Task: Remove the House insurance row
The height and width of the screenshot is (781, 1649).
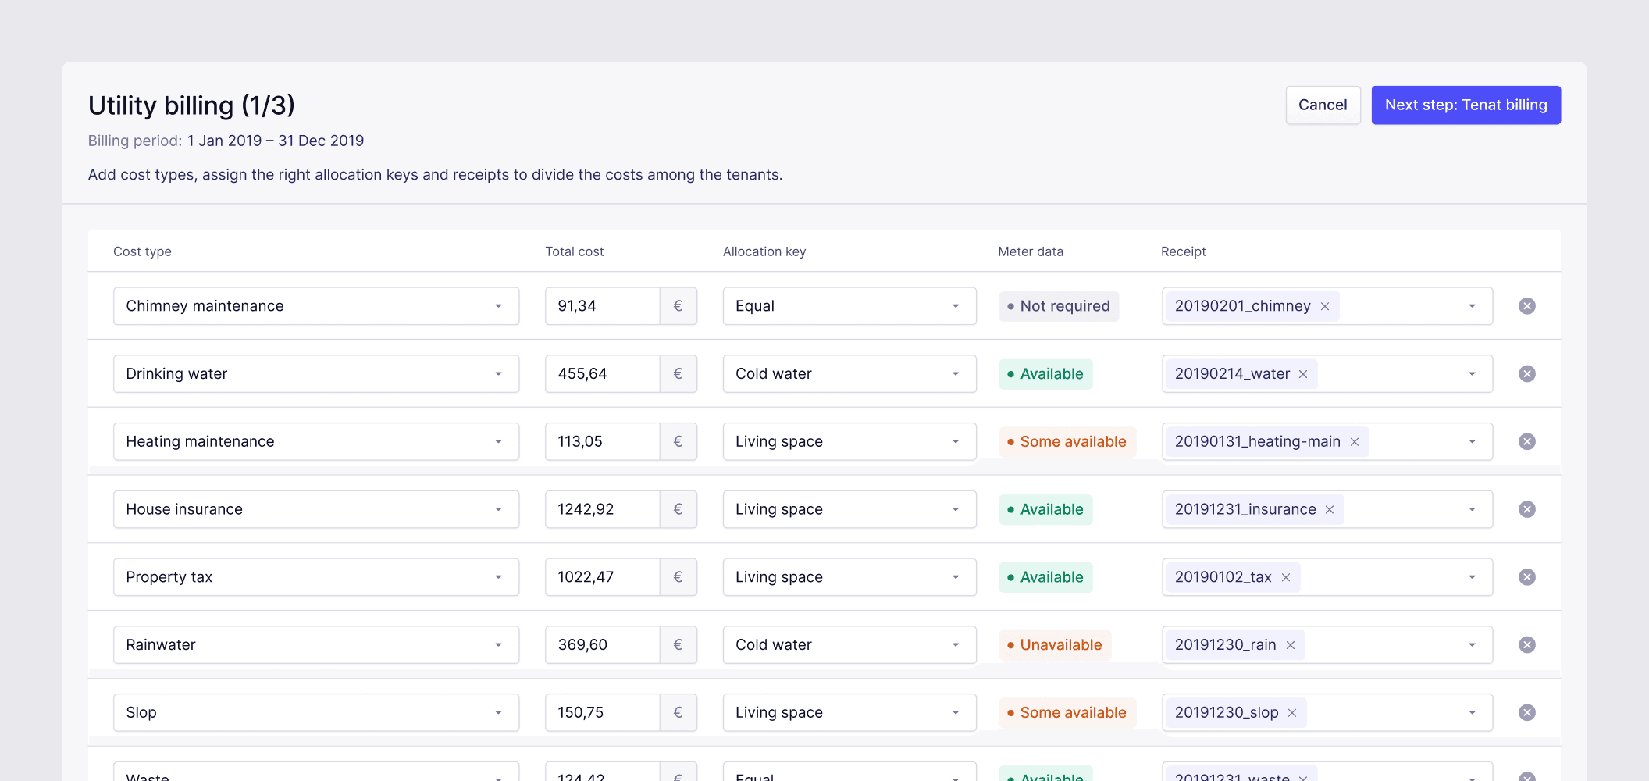Action: click(1527, 508)
